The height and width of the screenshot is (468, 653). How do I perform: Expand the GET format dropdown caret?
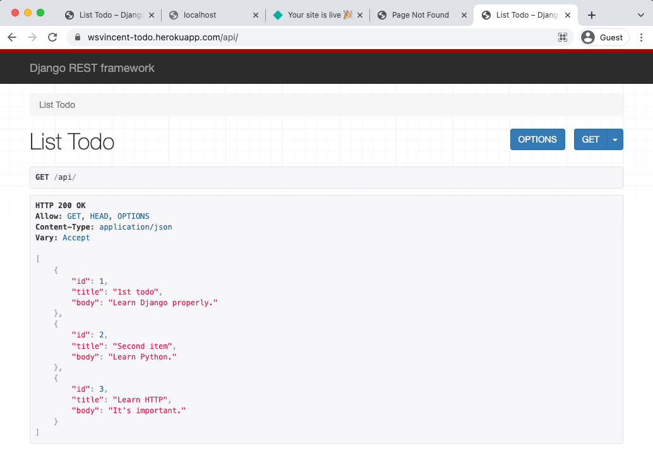pyautogui.click(x=615, y=139)
